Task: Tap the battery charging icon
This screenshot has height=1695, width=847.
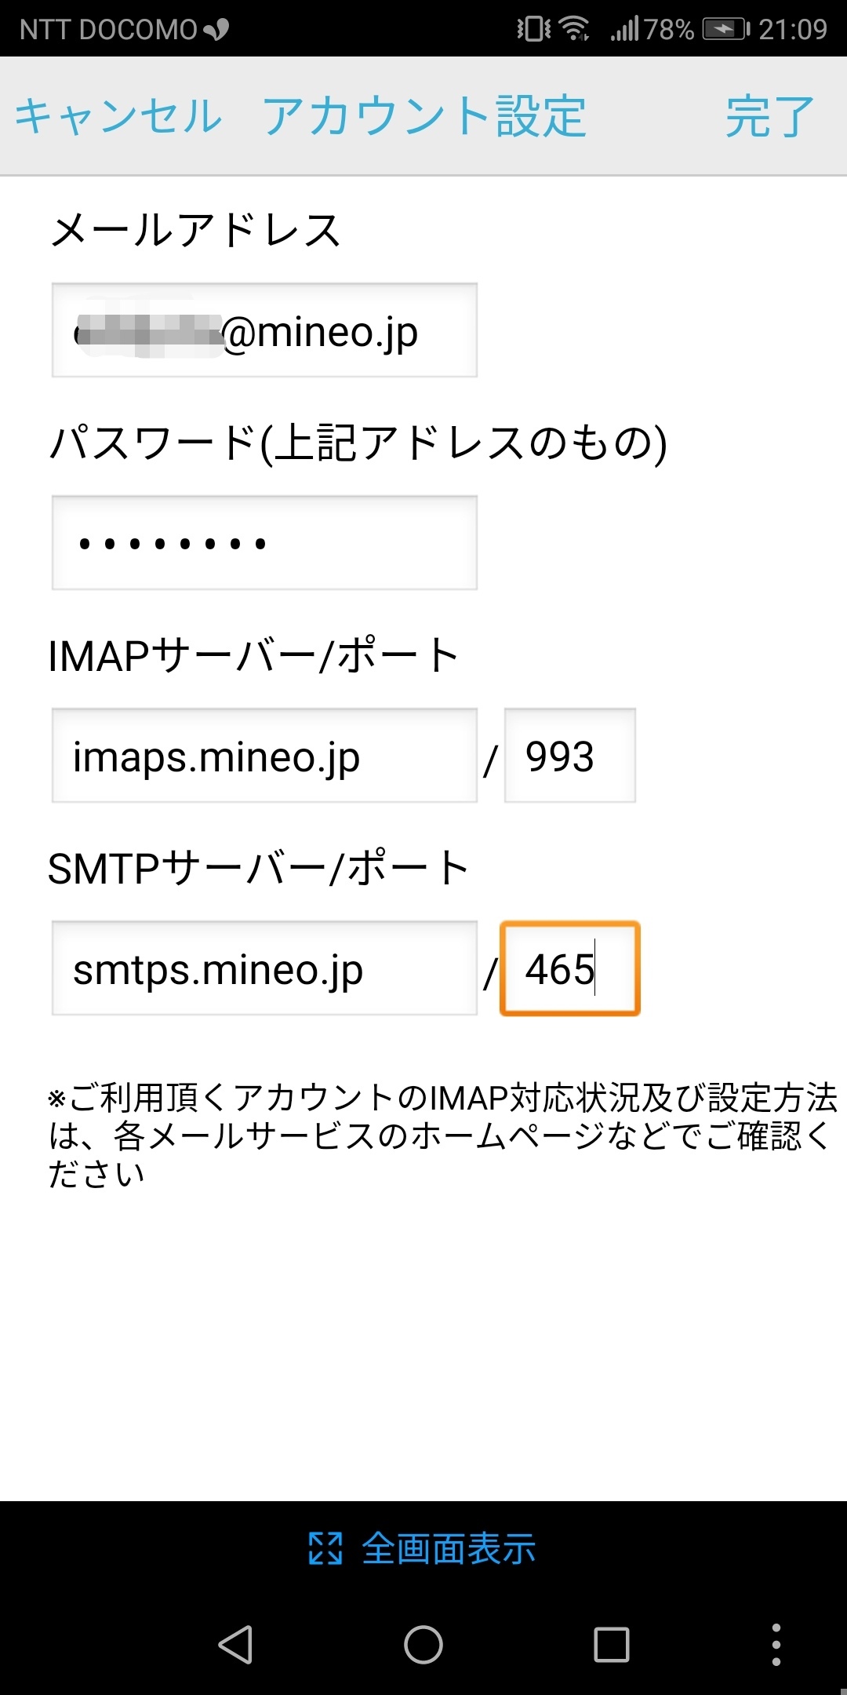Action: pyautogui.click(x=725, y=29)
